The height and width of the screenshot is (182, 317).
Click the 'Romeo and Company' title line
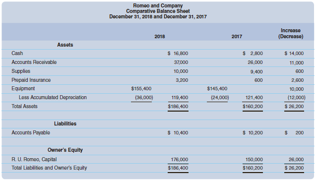158,5
